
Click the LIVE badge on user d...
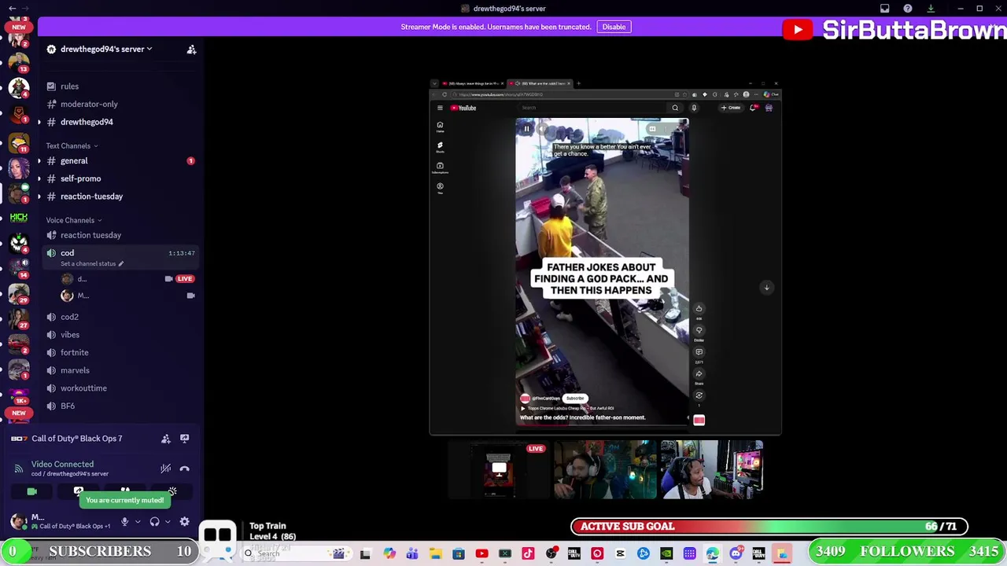tap(185, 279)
